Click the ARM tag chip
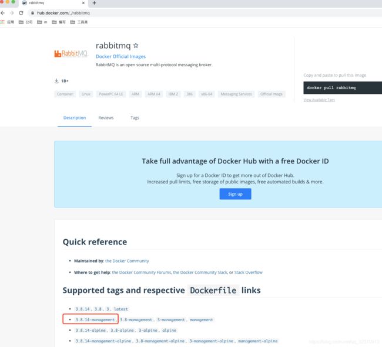 click(135, 94)
